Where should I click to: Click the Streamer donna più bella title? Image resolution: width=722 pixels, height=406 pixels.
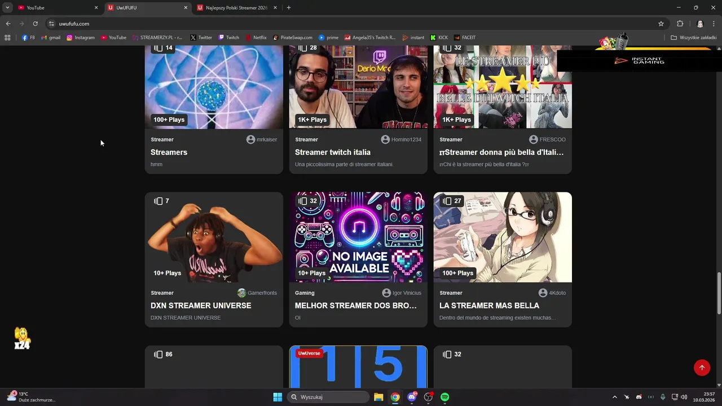[x=501, y=152]
